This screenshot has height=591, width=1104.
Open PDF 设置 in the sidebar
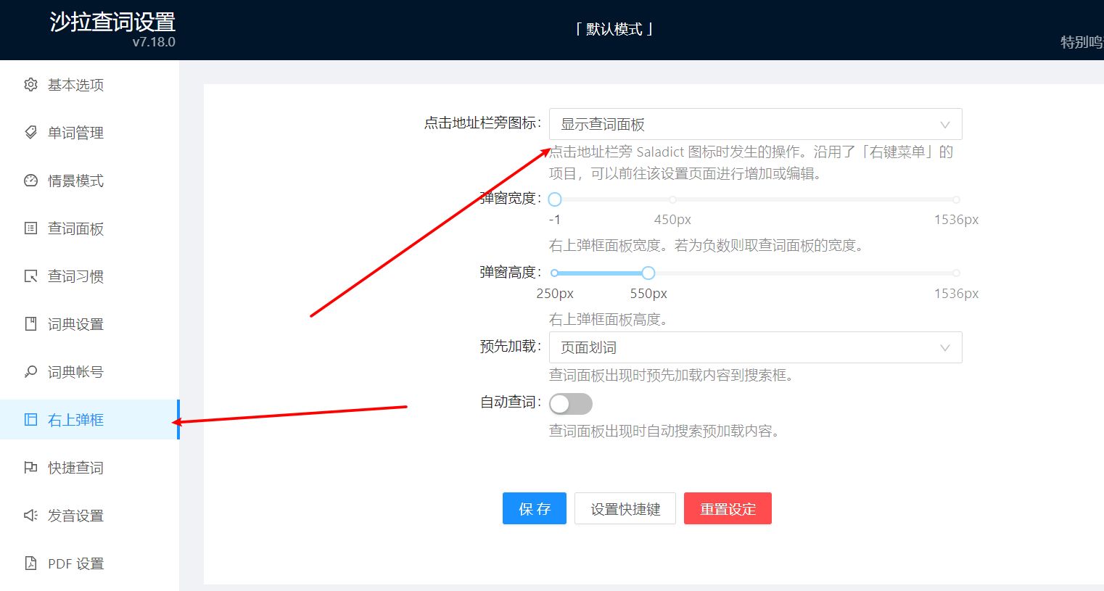click(89, 563)
